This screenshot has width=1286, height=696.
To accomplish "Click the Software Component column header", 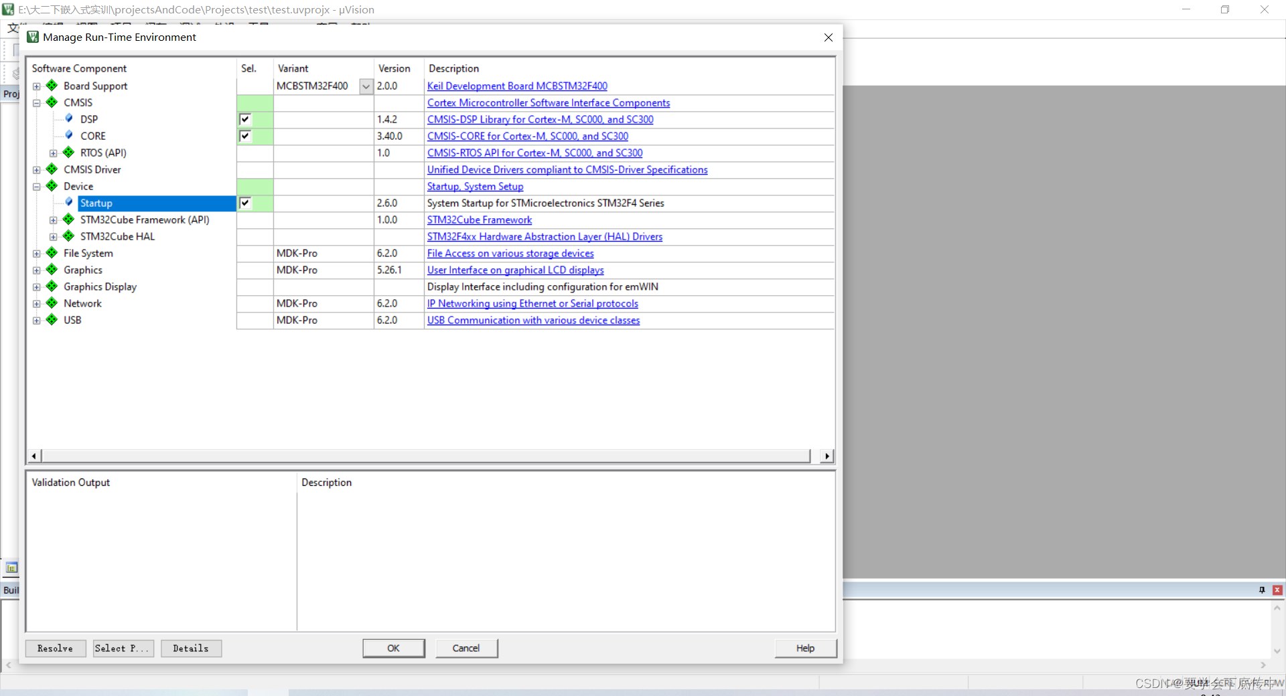I will [132, 68].
